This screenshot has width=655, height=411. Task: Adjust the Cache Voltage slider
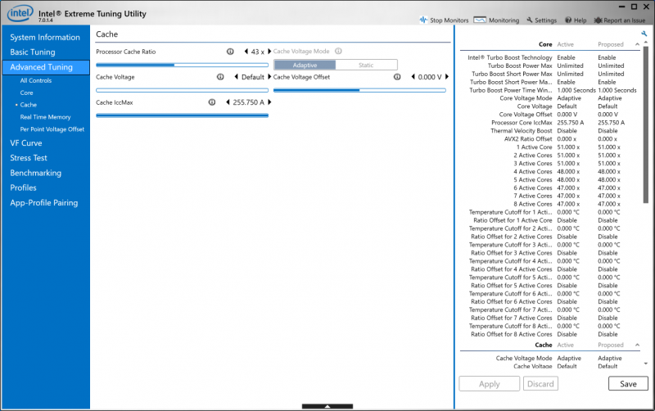point(182,90)
